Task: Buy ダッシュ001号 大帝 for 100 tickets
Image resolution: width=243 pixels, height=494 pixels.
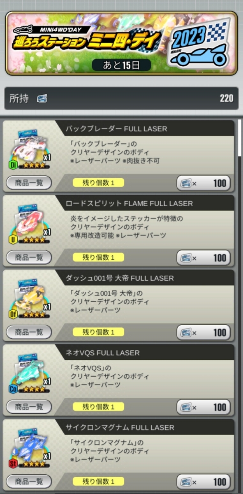Action: [204, 332]
